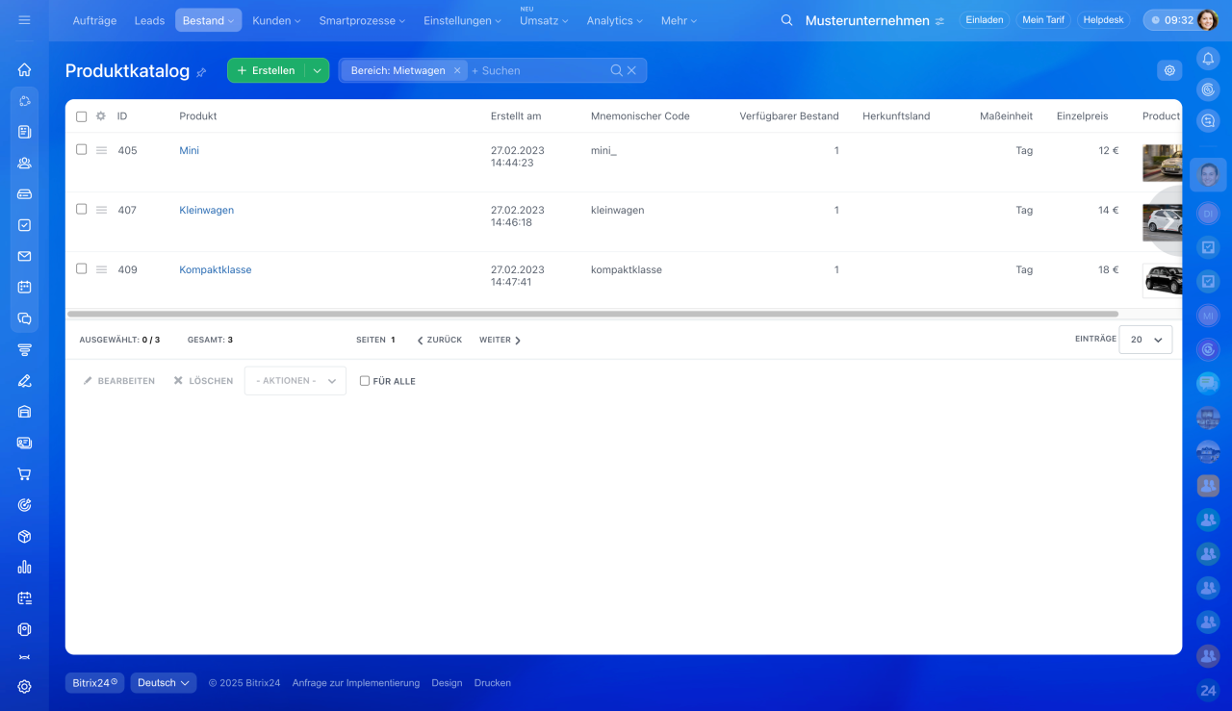1232x711 pixels.
Task: Open the Kunden menu
Action: tap(276, 20)
